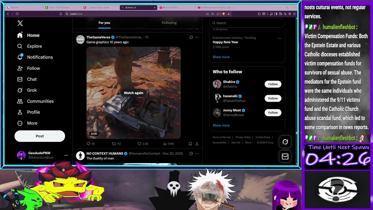Open the floating Grok button

[285, 142]
